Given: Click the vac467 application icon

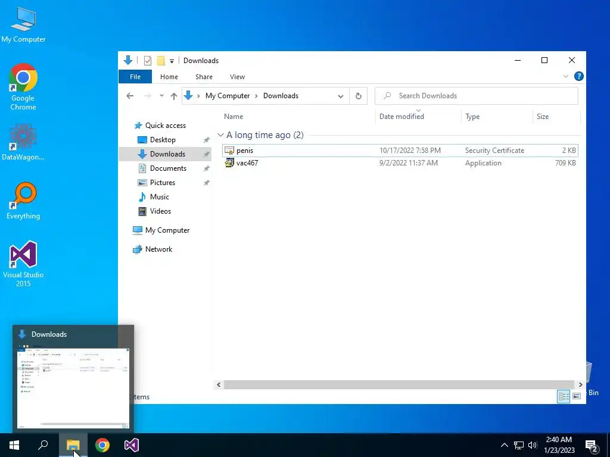Looking at the screenshot, I should (x=229, y=163).
